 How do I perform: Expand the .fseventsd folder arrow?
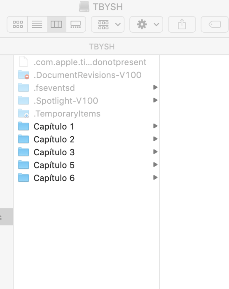tap(155, 88)
